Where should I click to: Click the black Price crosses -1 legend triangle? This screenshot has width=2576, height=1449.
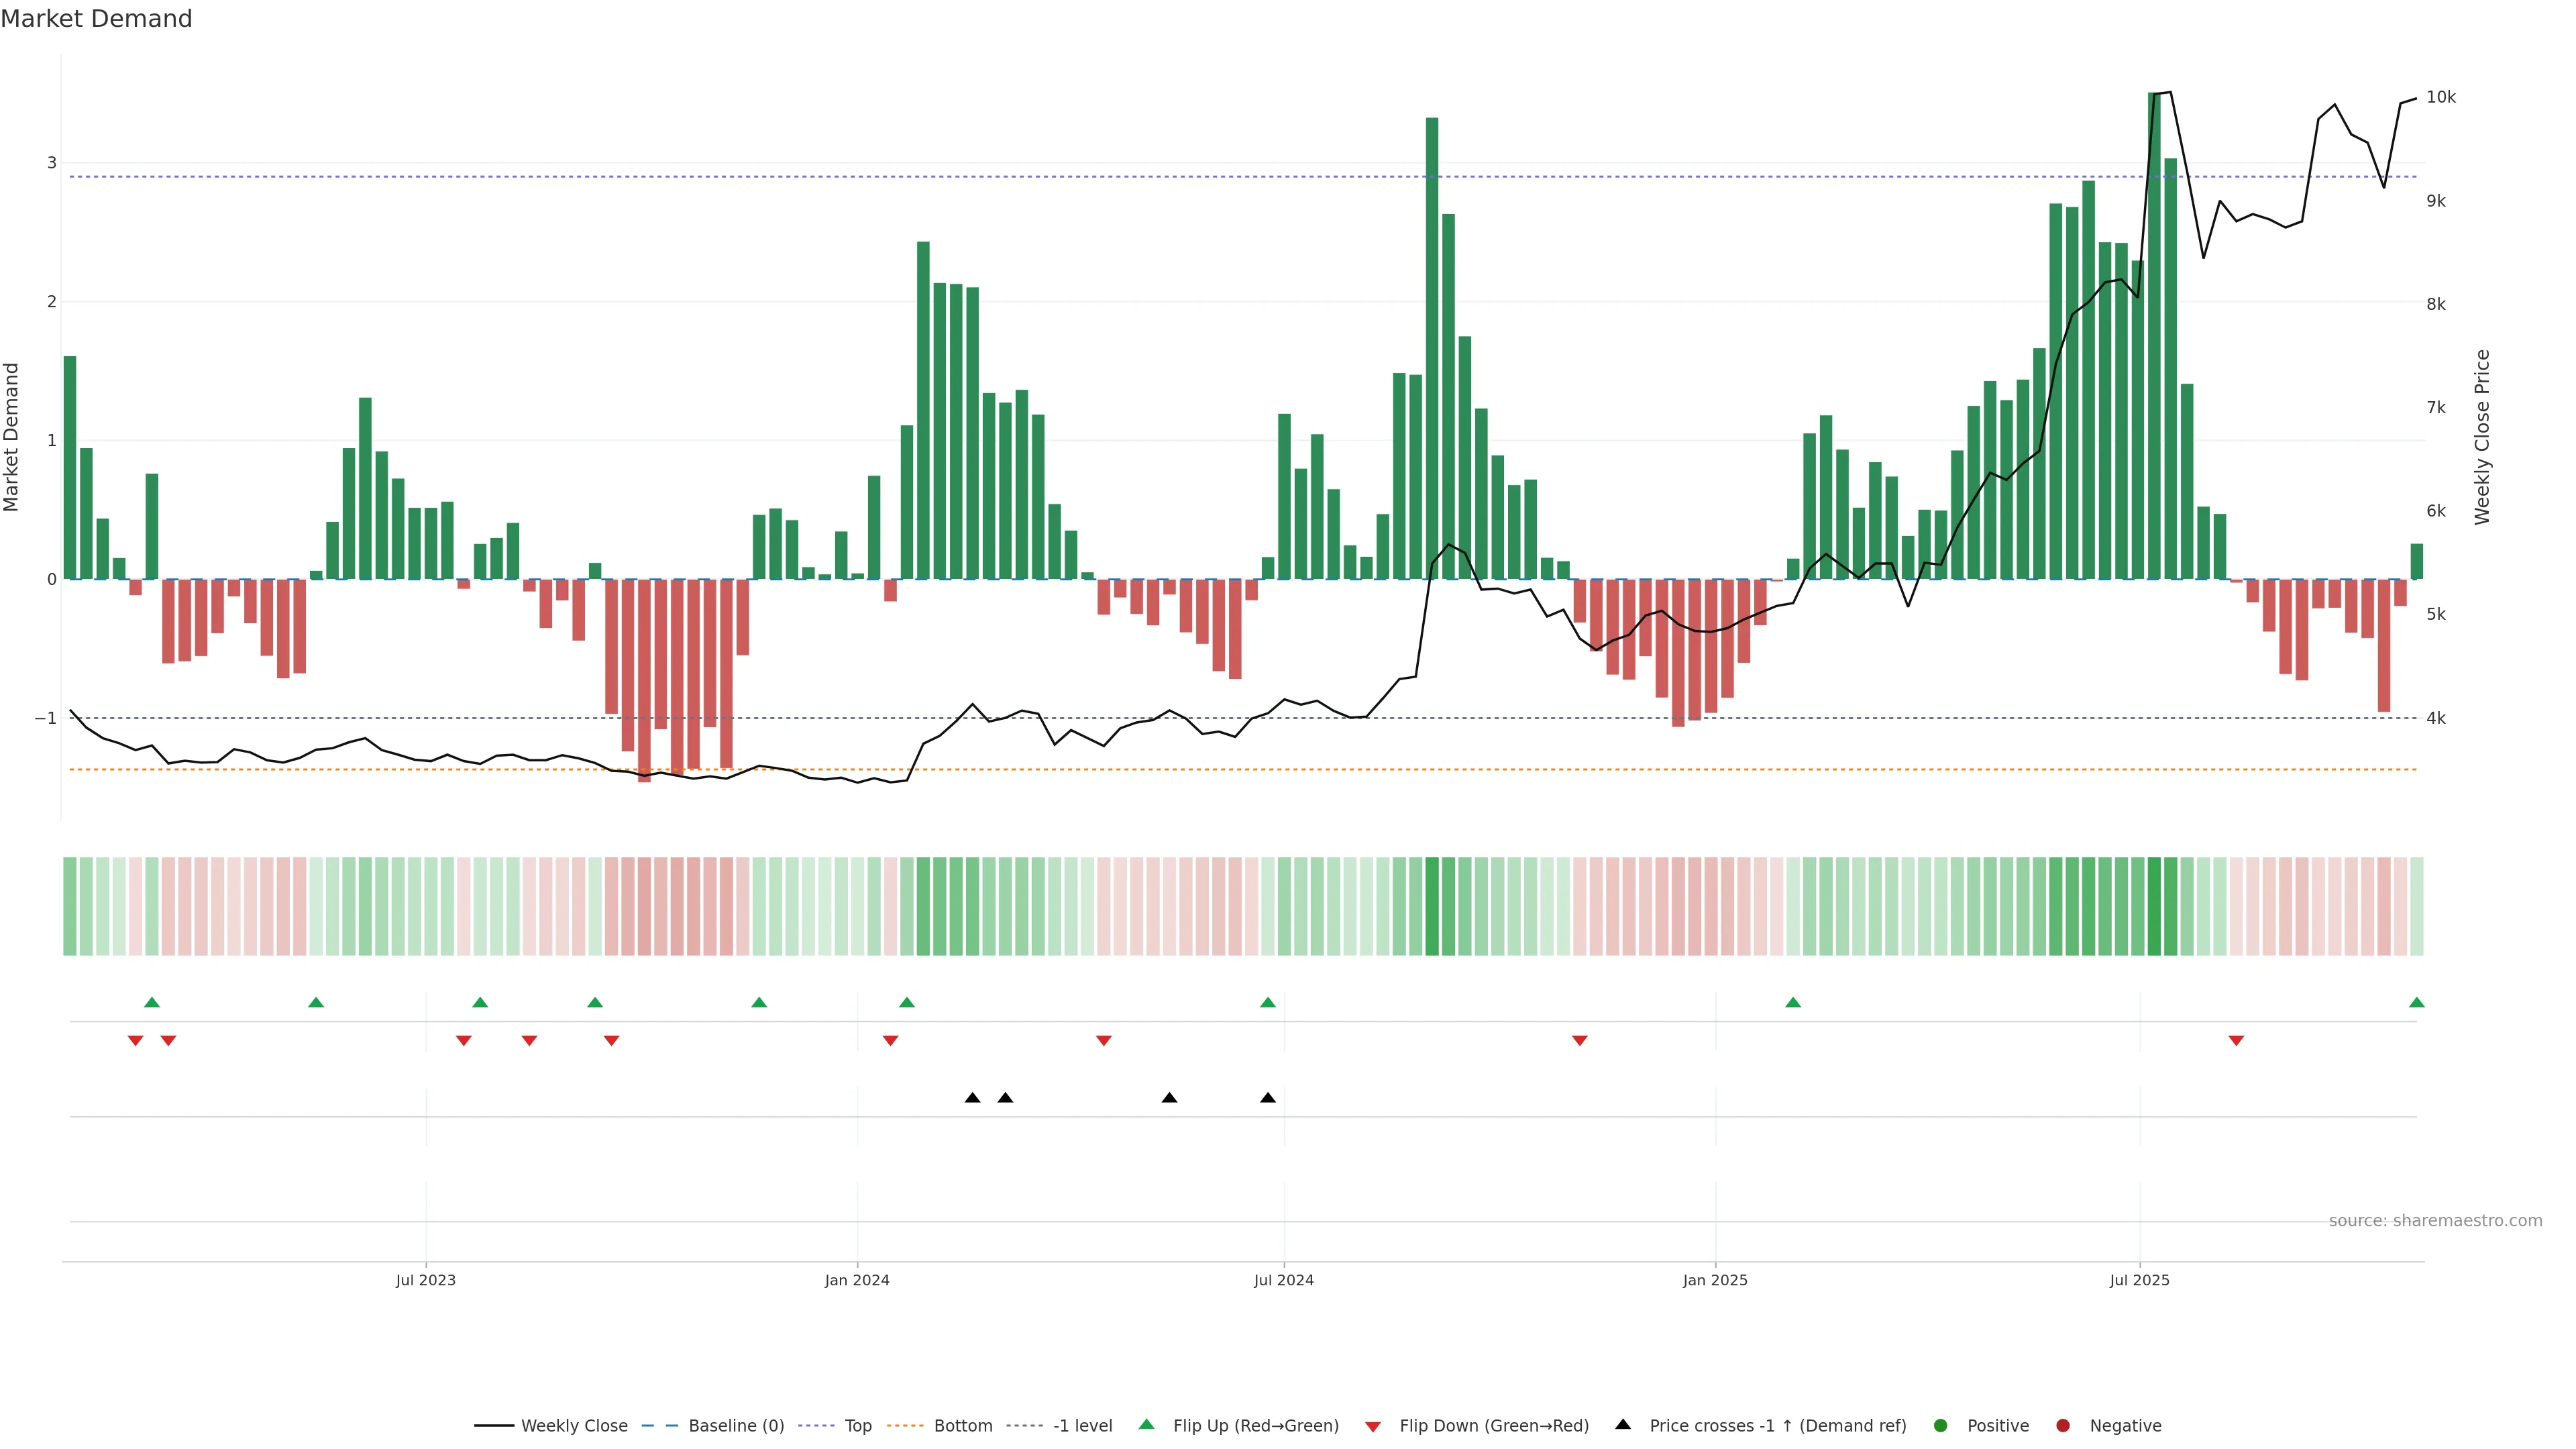(x=1623, y=1424)
